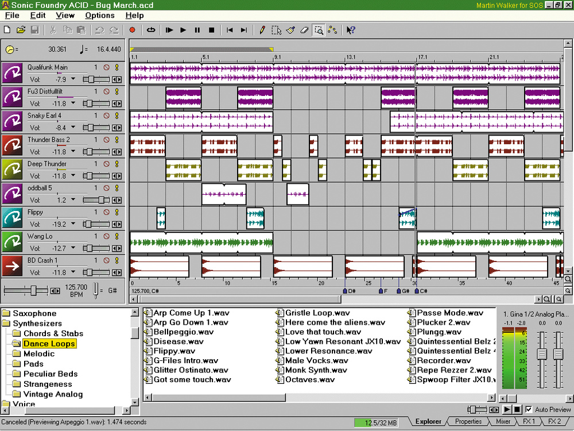Click the Copy icon in toolbar
The height and width of the screenshot is (431, 574).
pyautogui.click(x=67, y=30)
